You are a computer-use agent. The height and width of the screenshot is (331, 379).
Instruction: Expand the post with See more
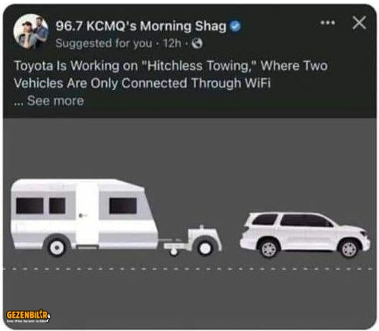coord(55,101)
